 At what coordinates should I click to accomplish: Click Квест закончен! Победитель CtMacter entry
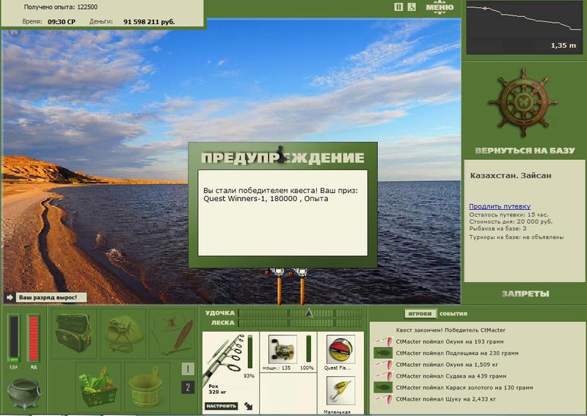pos(451,330)
